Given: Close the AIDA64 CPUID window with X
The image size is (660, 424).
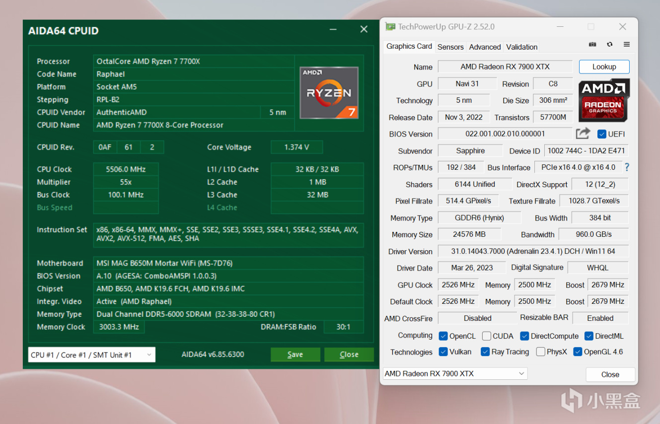Looking at the screenshot, I should coord(364,30).
